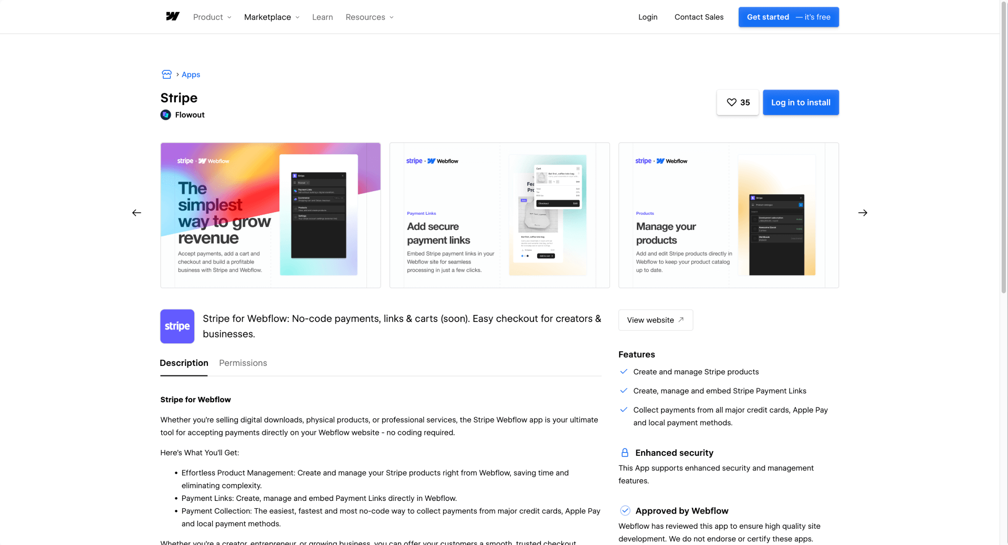This screenshot has height=545, width=1008.
Task: Click Get started — it's free button
Action: [x=789, y=17]
